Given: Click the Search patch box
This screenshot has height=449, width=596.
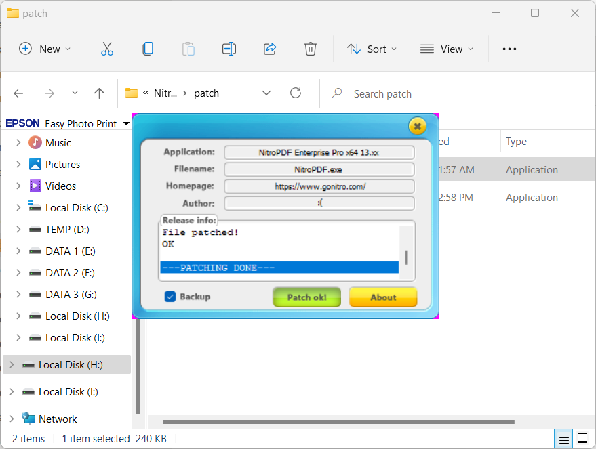Looking at the screenshot, I should (x=453, y=93).
